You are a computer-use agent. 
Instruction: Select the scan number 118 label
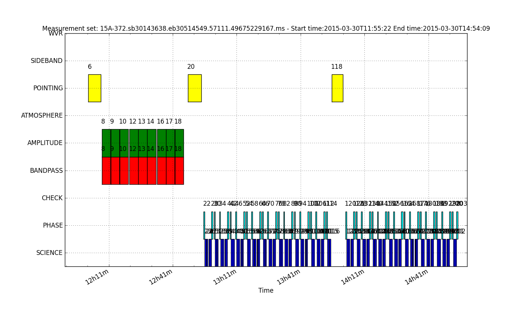(337, 67)
